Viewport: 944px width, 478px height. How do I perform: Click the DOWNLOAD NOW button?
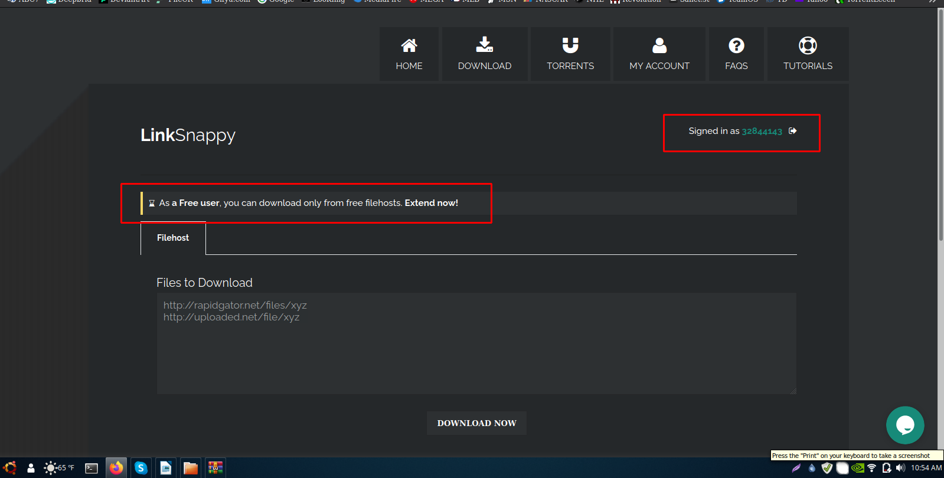[476, 423]
